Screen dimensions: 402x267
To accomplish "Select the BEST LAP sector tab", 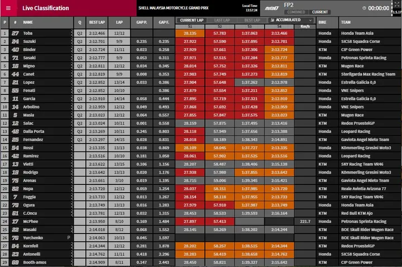I will click(x=252, y=20).
